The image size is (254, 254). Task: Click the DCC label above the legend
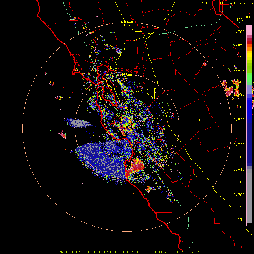(x=248, y=17)
